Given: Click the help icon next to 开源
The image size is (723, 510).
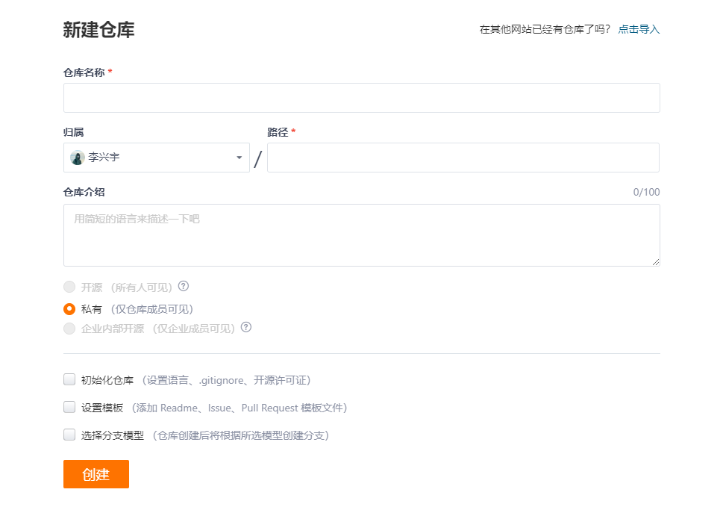Looking at the screenshot, I should click(184, 286).
